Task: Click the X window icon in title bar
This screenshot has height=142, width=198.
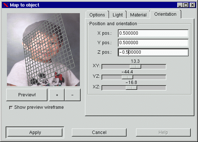Action: pyautogui.click(x=6, y=5)
